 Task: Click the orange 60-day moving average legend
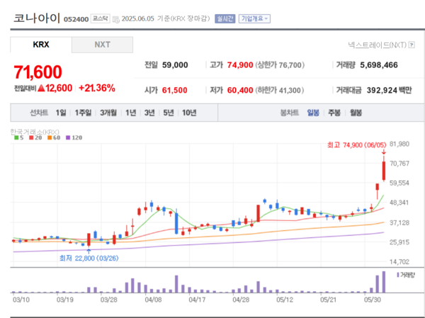click(x=54, y=137)
